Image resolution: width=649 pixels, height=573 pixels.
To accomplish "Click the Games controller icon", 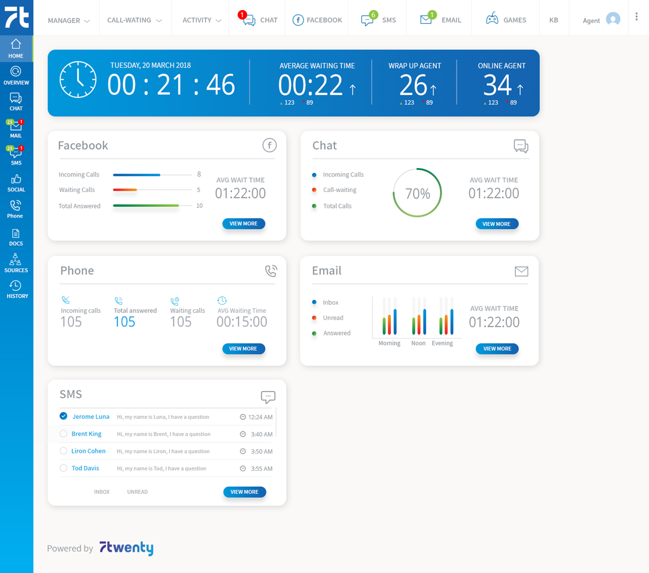I will 492,19.
